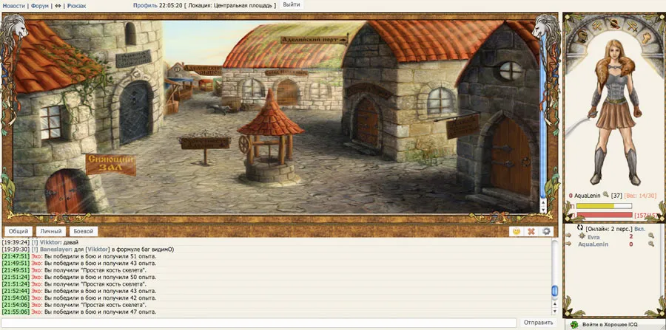Open the smiley emoticon picker
Image resolution: width=666 pixels, height=330 pixels.
pos(516,231)
